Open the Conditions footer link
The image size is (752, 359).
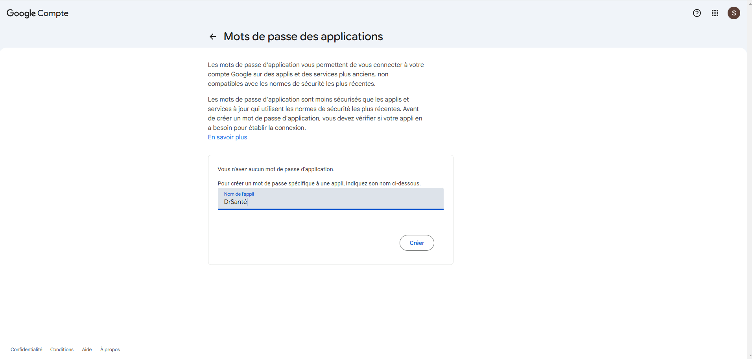pos(62,350)
